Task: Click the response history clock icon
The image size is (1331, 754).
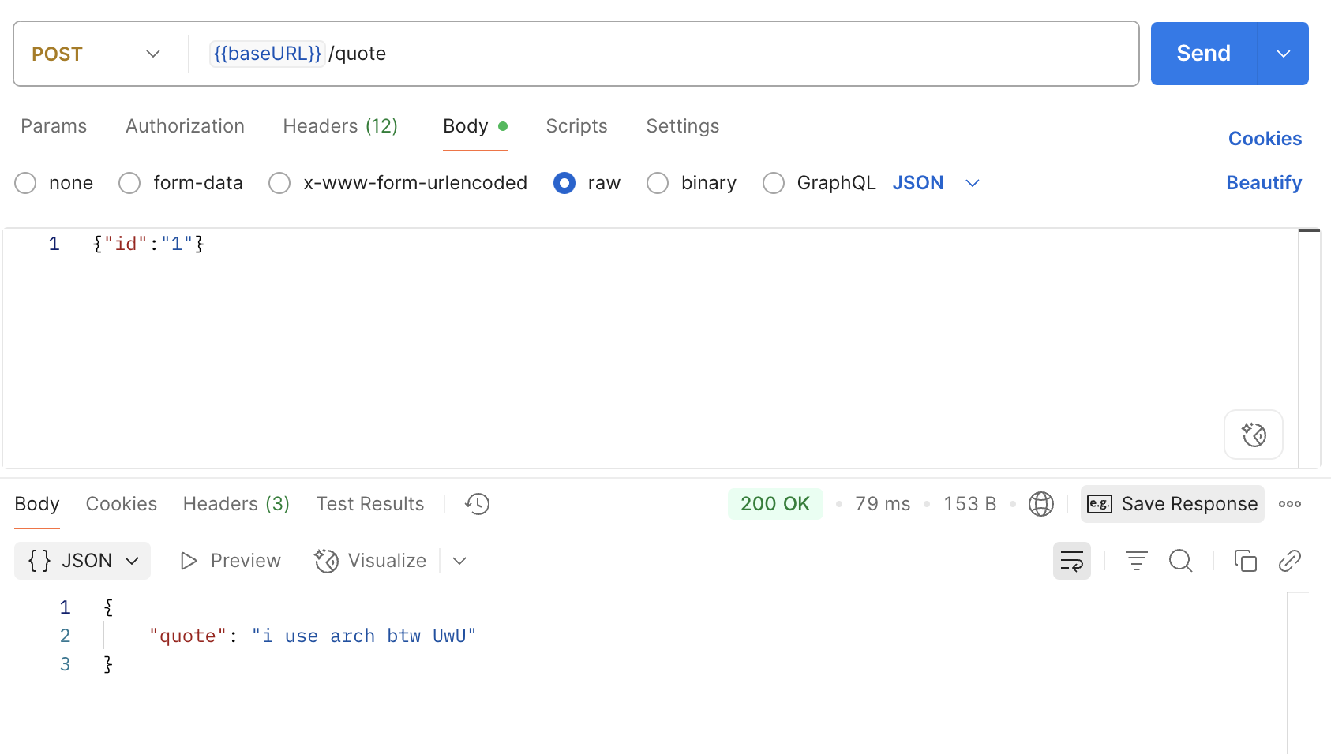Action: point(477,504)
